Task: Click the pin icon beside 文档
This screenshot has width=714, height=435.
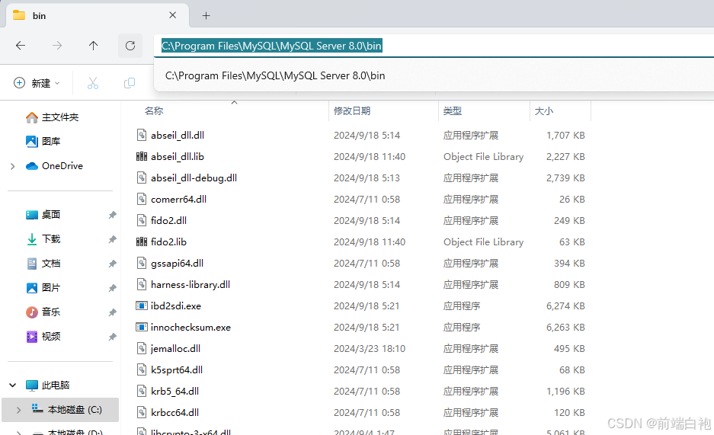Action: pyautogui.click(x=112, y=264)
